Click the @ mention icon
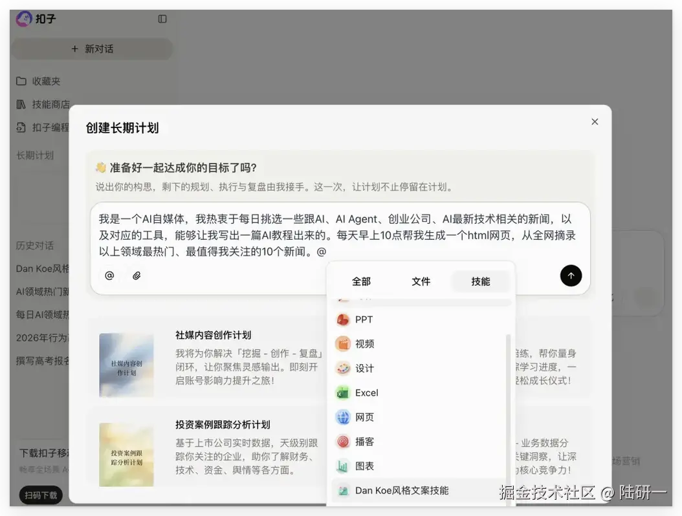This screenshot has height=516, width=682. click(109, 275)
